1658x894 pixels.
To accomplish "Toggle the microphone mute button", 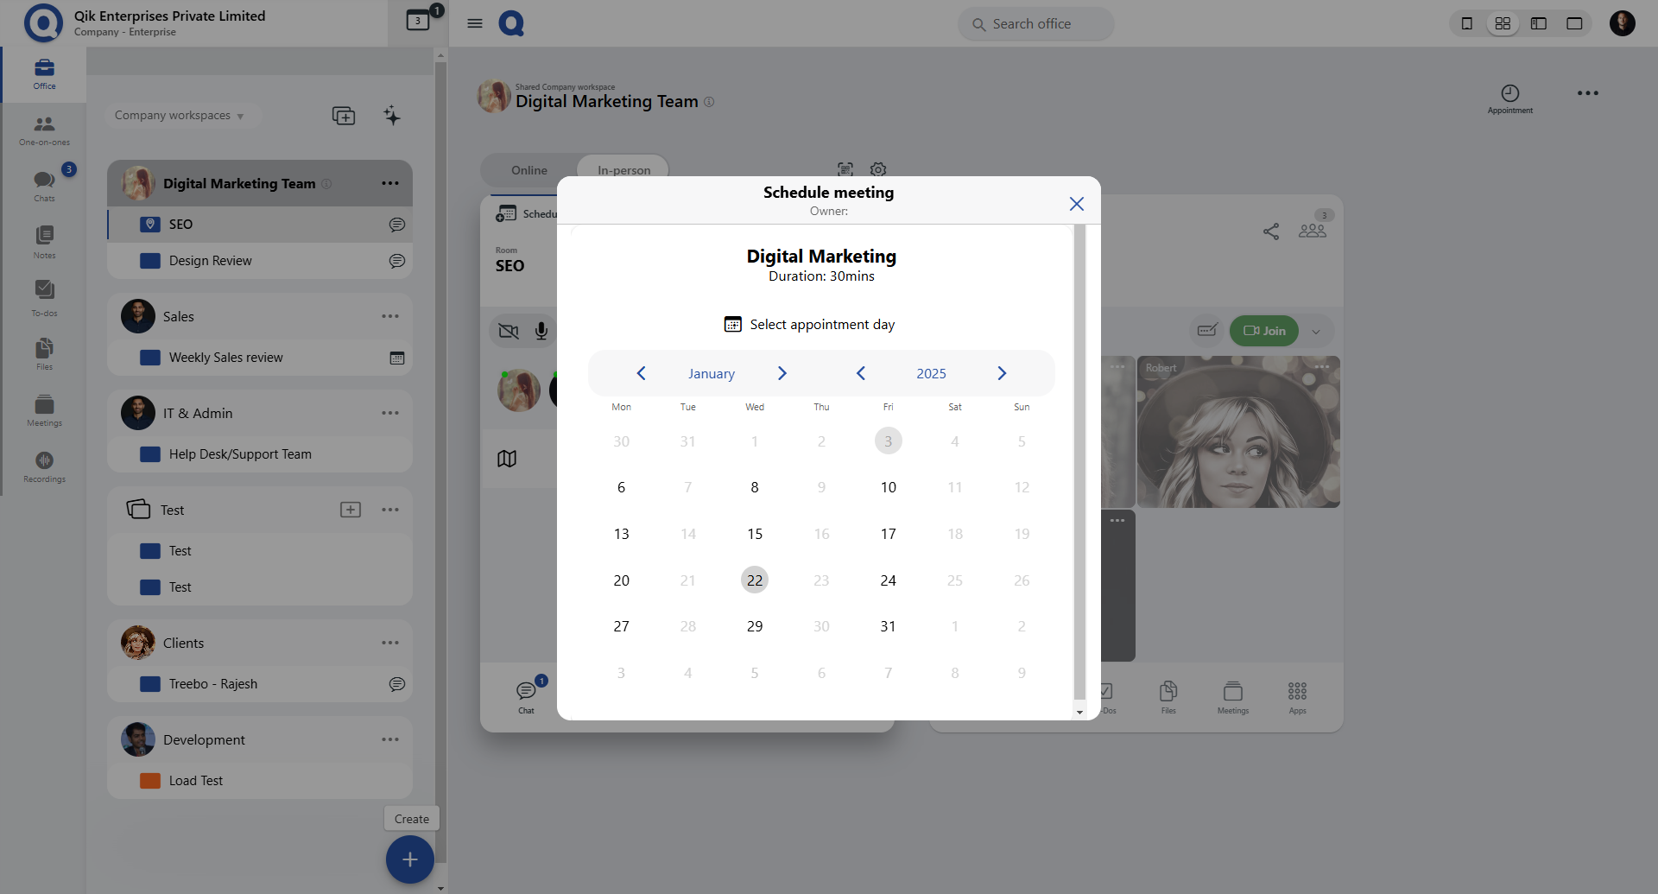I will pos(541,331).
